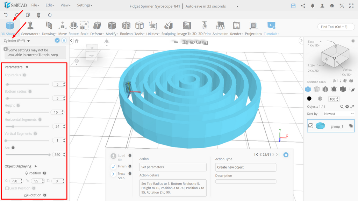Screen dimensions: 358x201
Task: Open the Tools toolbar icon
Action: click(x=139, y=26)
